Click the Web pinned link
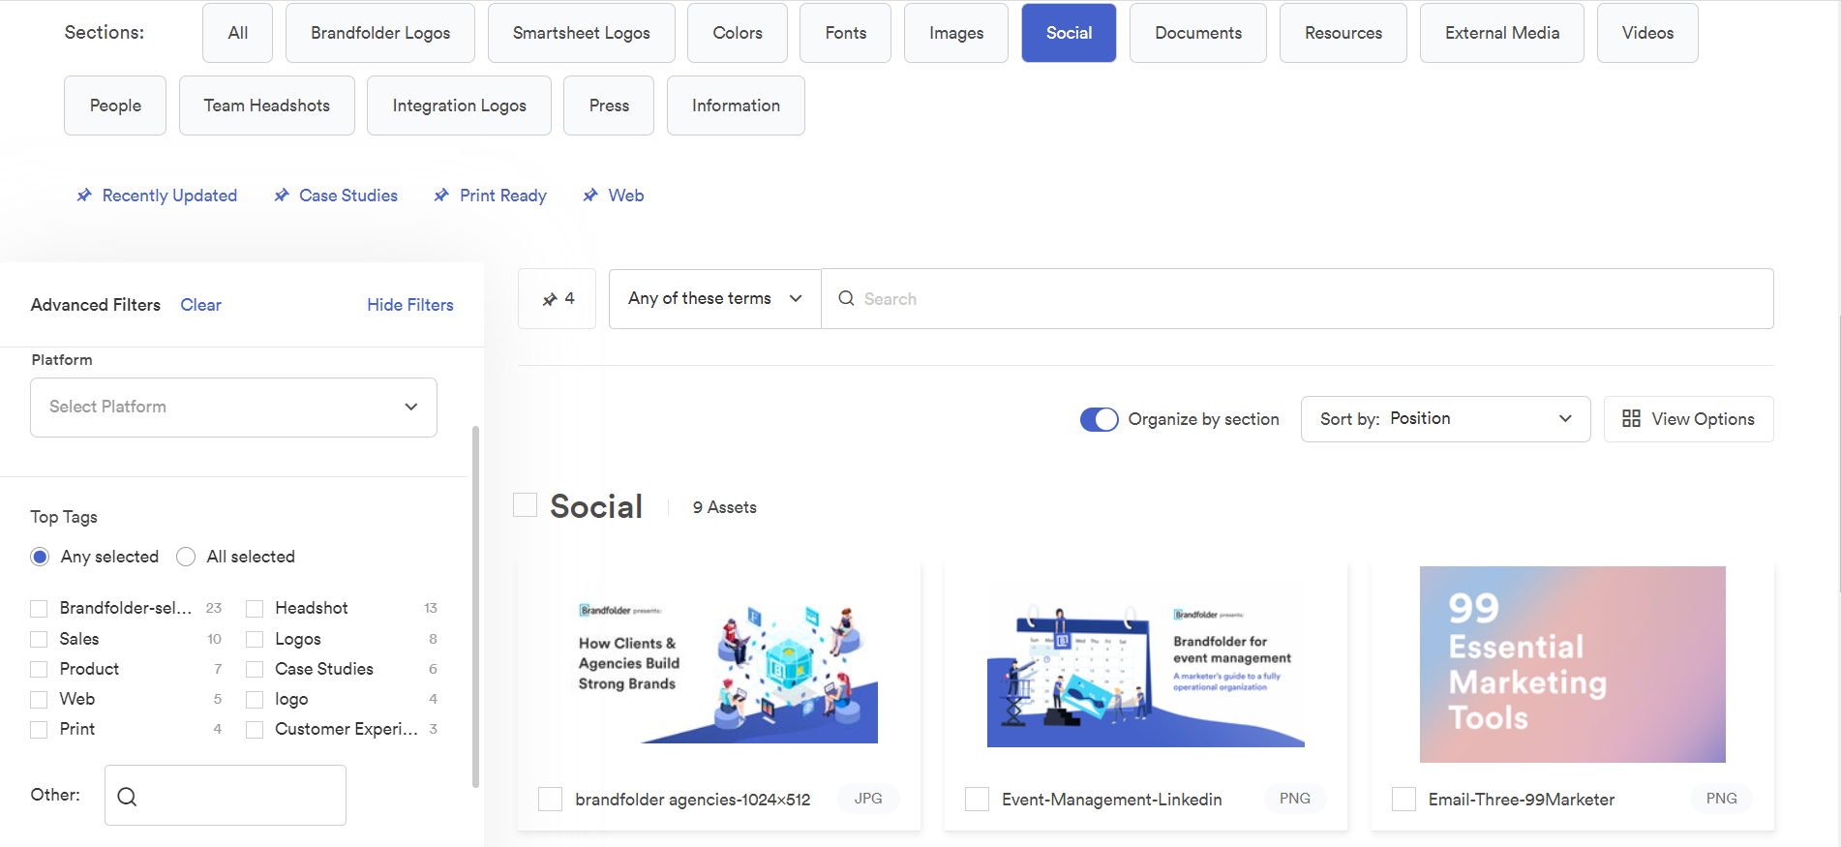This screenshot has height=847, width=1841. tap(626, 196)
